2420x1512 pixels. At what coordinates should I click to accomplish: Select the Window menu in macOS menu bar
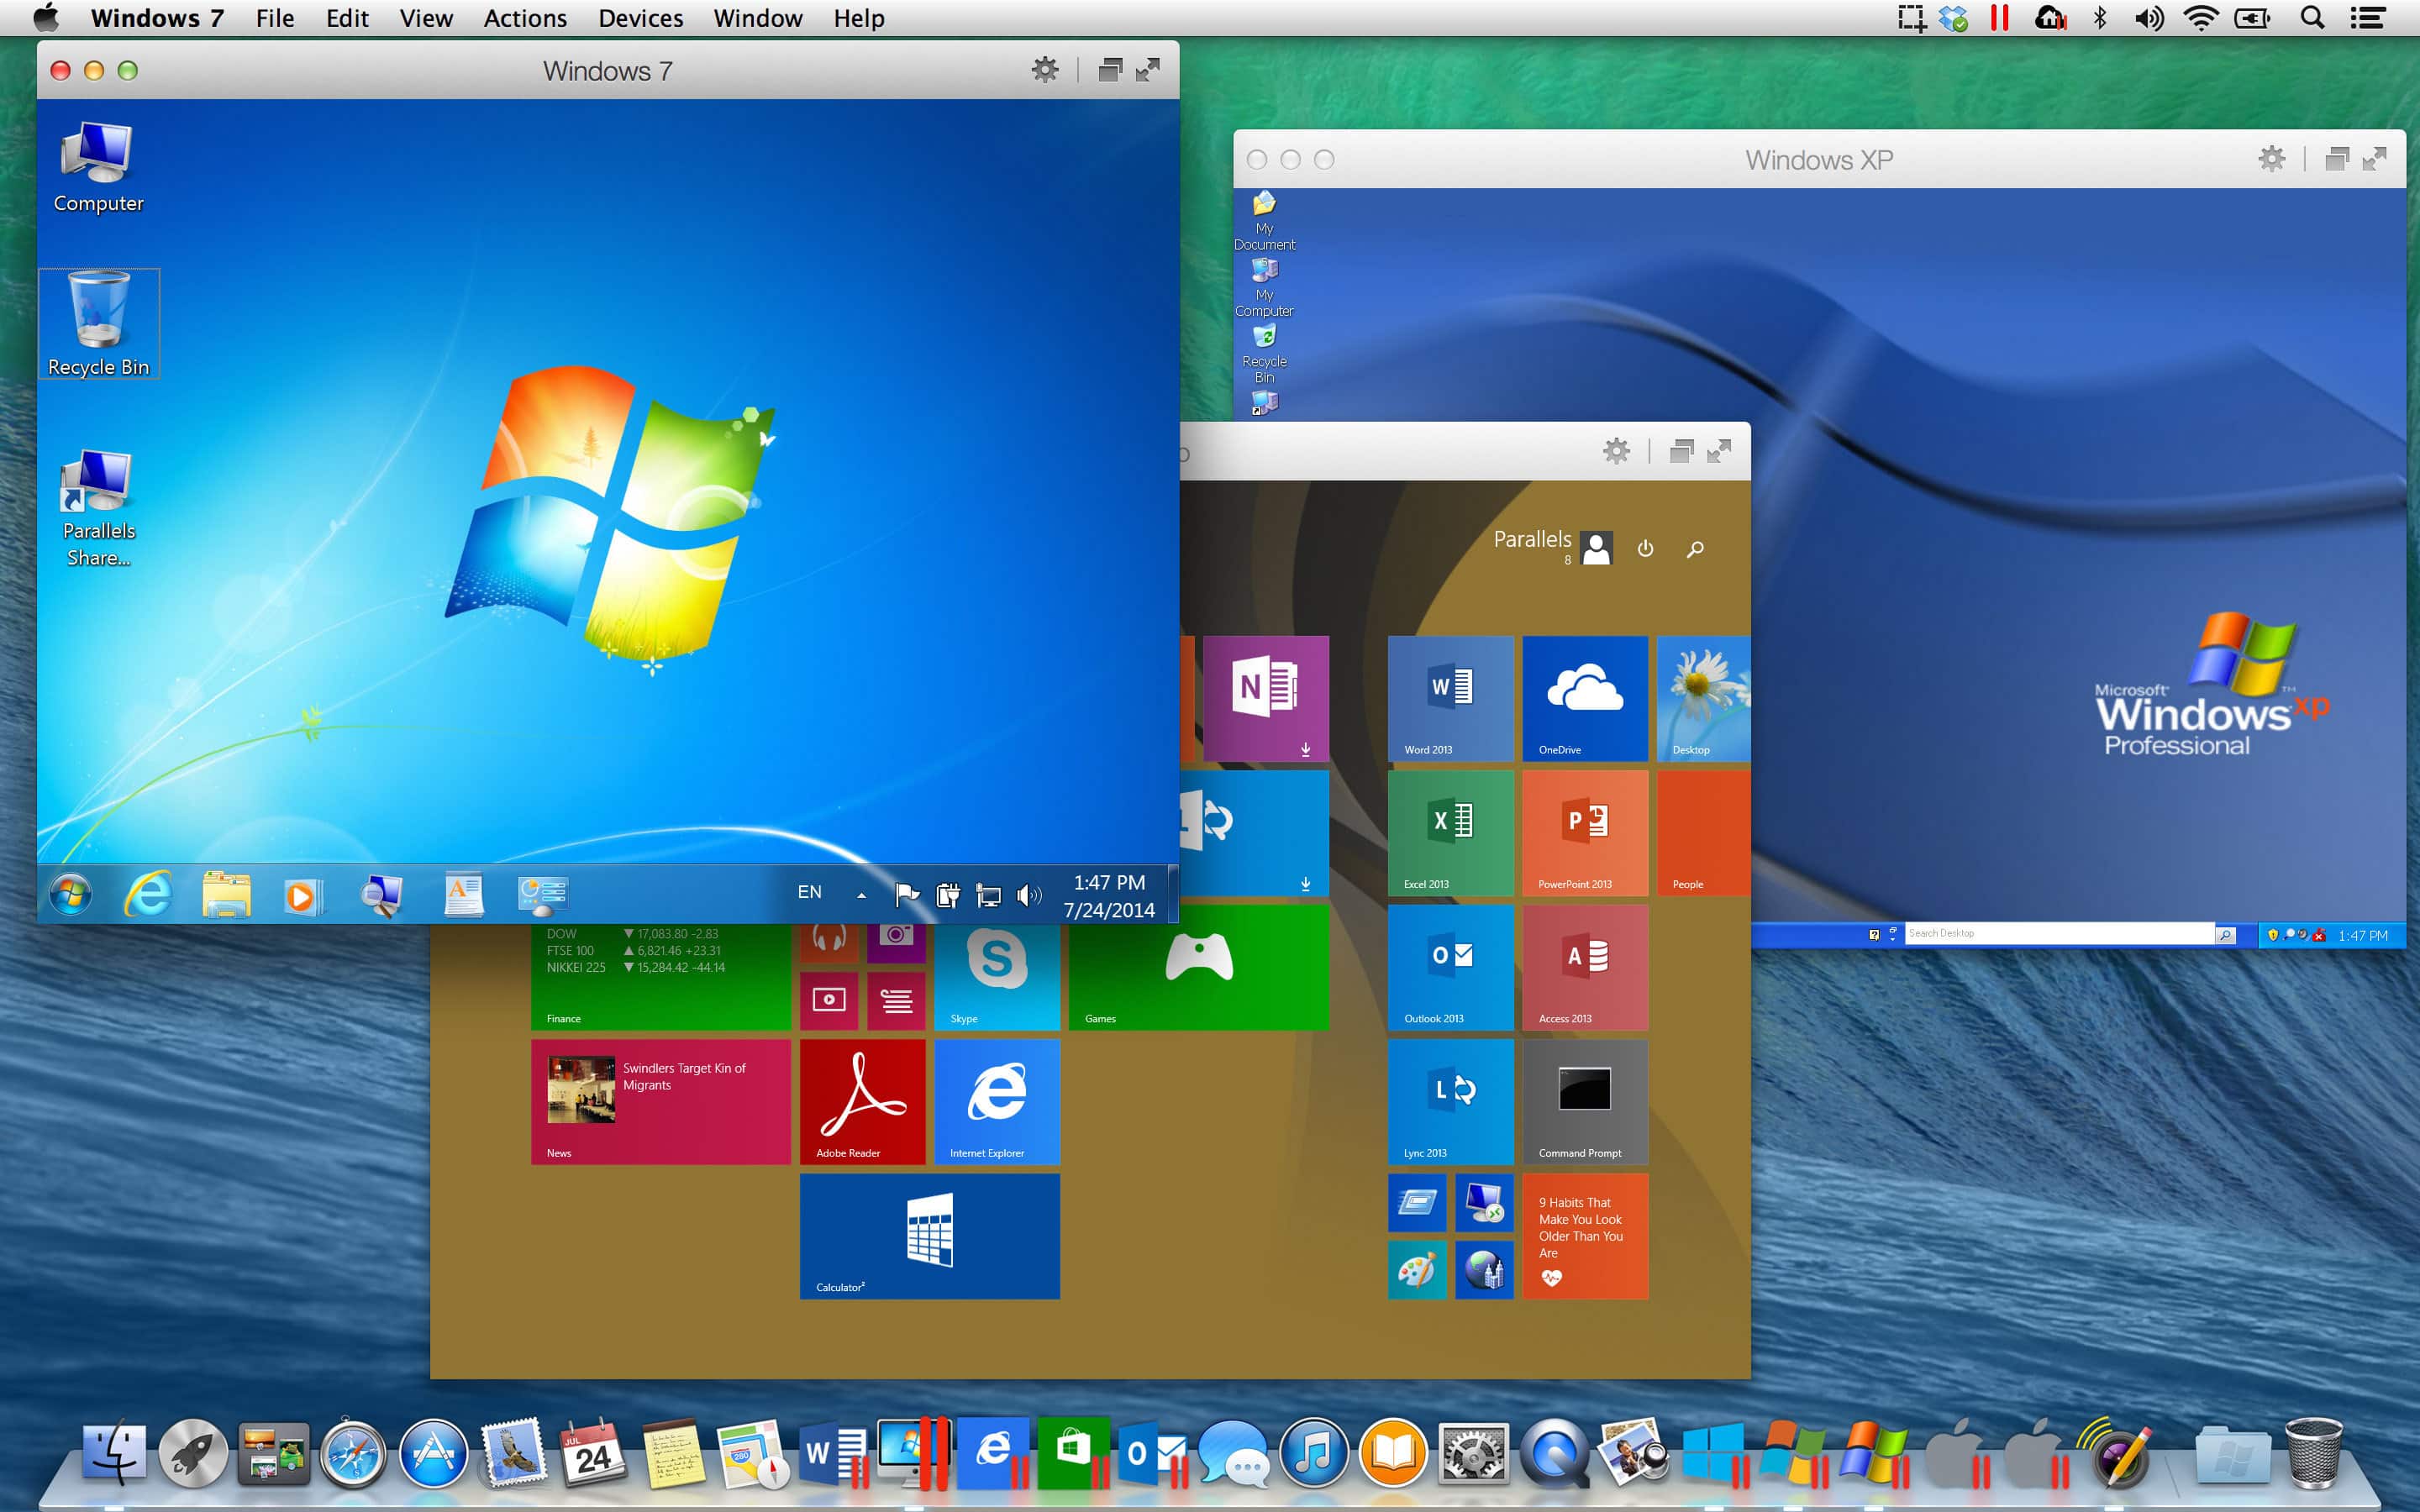[758, 19]
